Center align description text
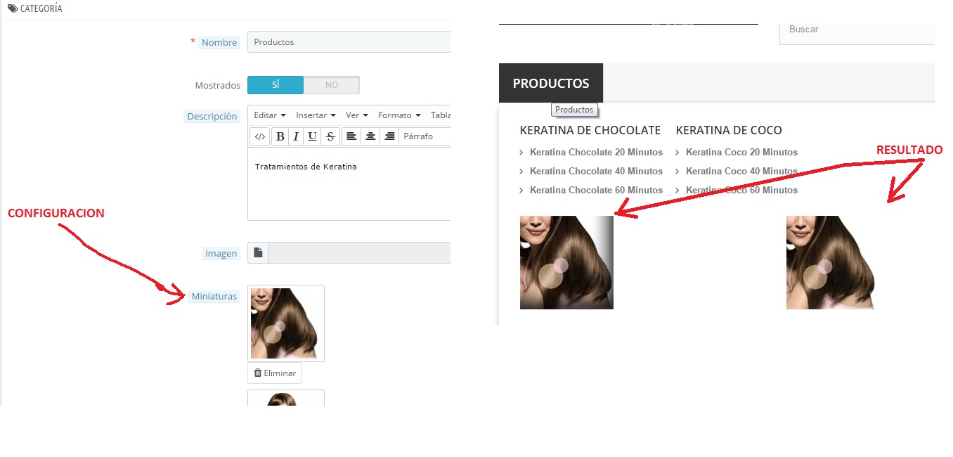The width and height of the screenshot is (953, 457). (x=370, y=136)
